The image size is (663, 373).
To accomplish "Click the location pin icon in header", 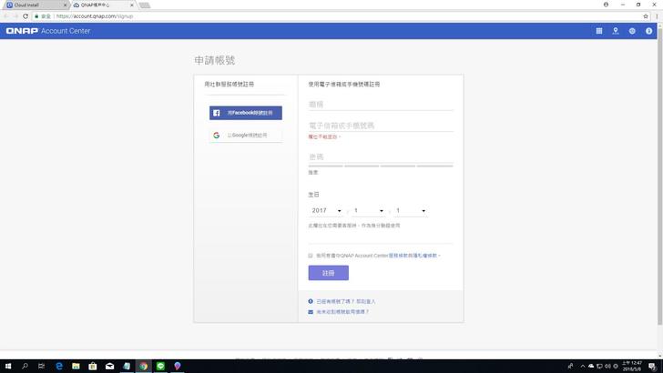I will pos(616,31).
